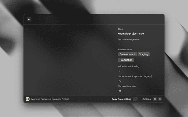Click the Slug label

coord(120,29)
